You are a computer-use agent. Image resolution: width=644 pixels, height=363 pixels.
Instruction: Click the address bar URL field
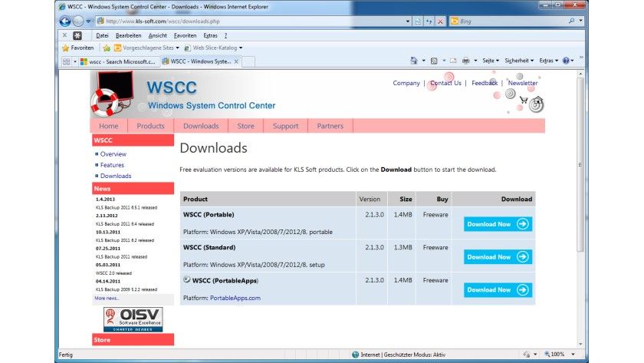(251, 21)
